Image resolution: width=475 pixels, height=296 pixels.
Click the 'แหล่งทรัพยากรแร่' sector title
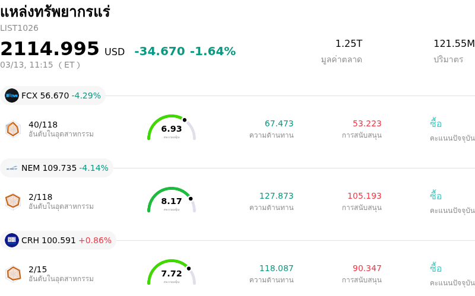tap(55, 12)
